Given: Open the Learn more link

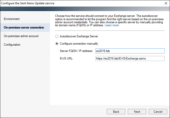Looking at the screenshot, I should coord(112,25).
